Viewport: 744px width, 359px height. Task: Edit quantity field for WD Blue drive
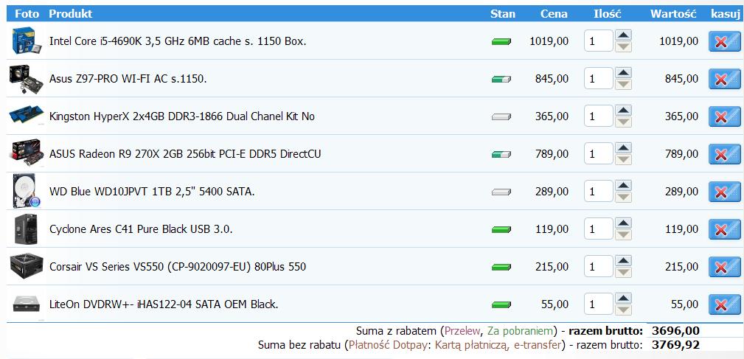click(598, 192)
